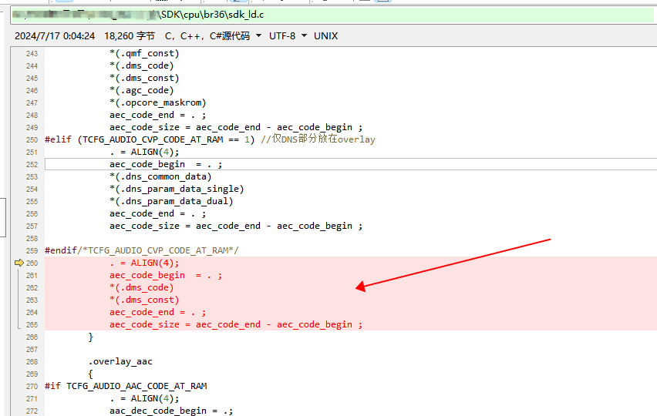Image resolution: width=657 pixels, height=416 pixels.
Task: Click line 246 *(.agc_code)
Action: pos(142,90)
